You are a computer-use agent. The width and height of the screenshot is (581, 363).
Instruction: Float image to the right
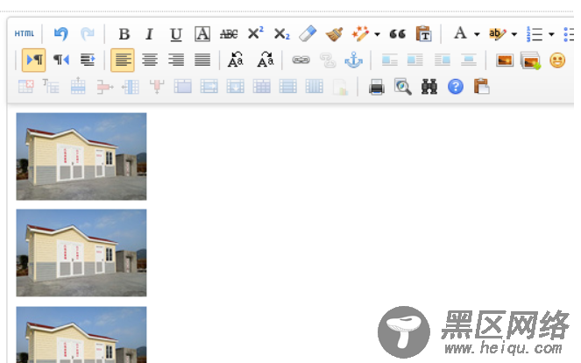click(442, 60)
